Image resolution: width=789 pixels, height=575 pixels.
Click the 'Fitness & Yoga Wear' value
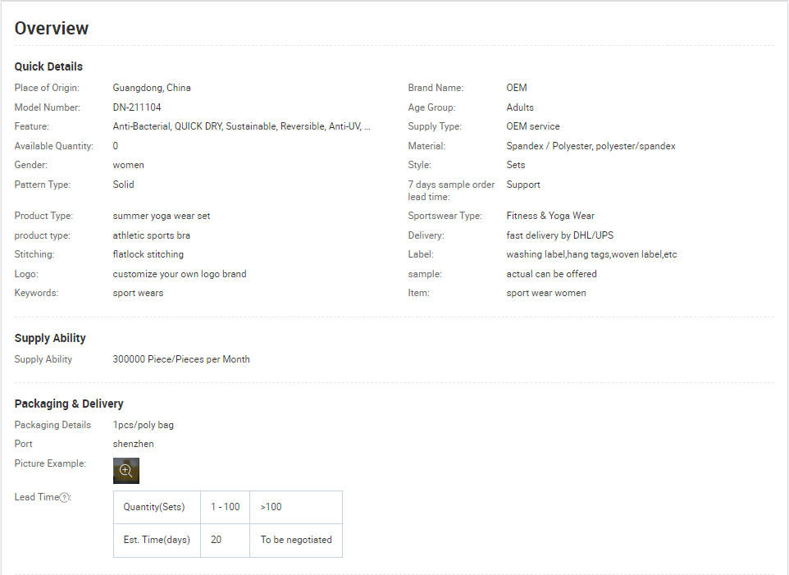550,215
